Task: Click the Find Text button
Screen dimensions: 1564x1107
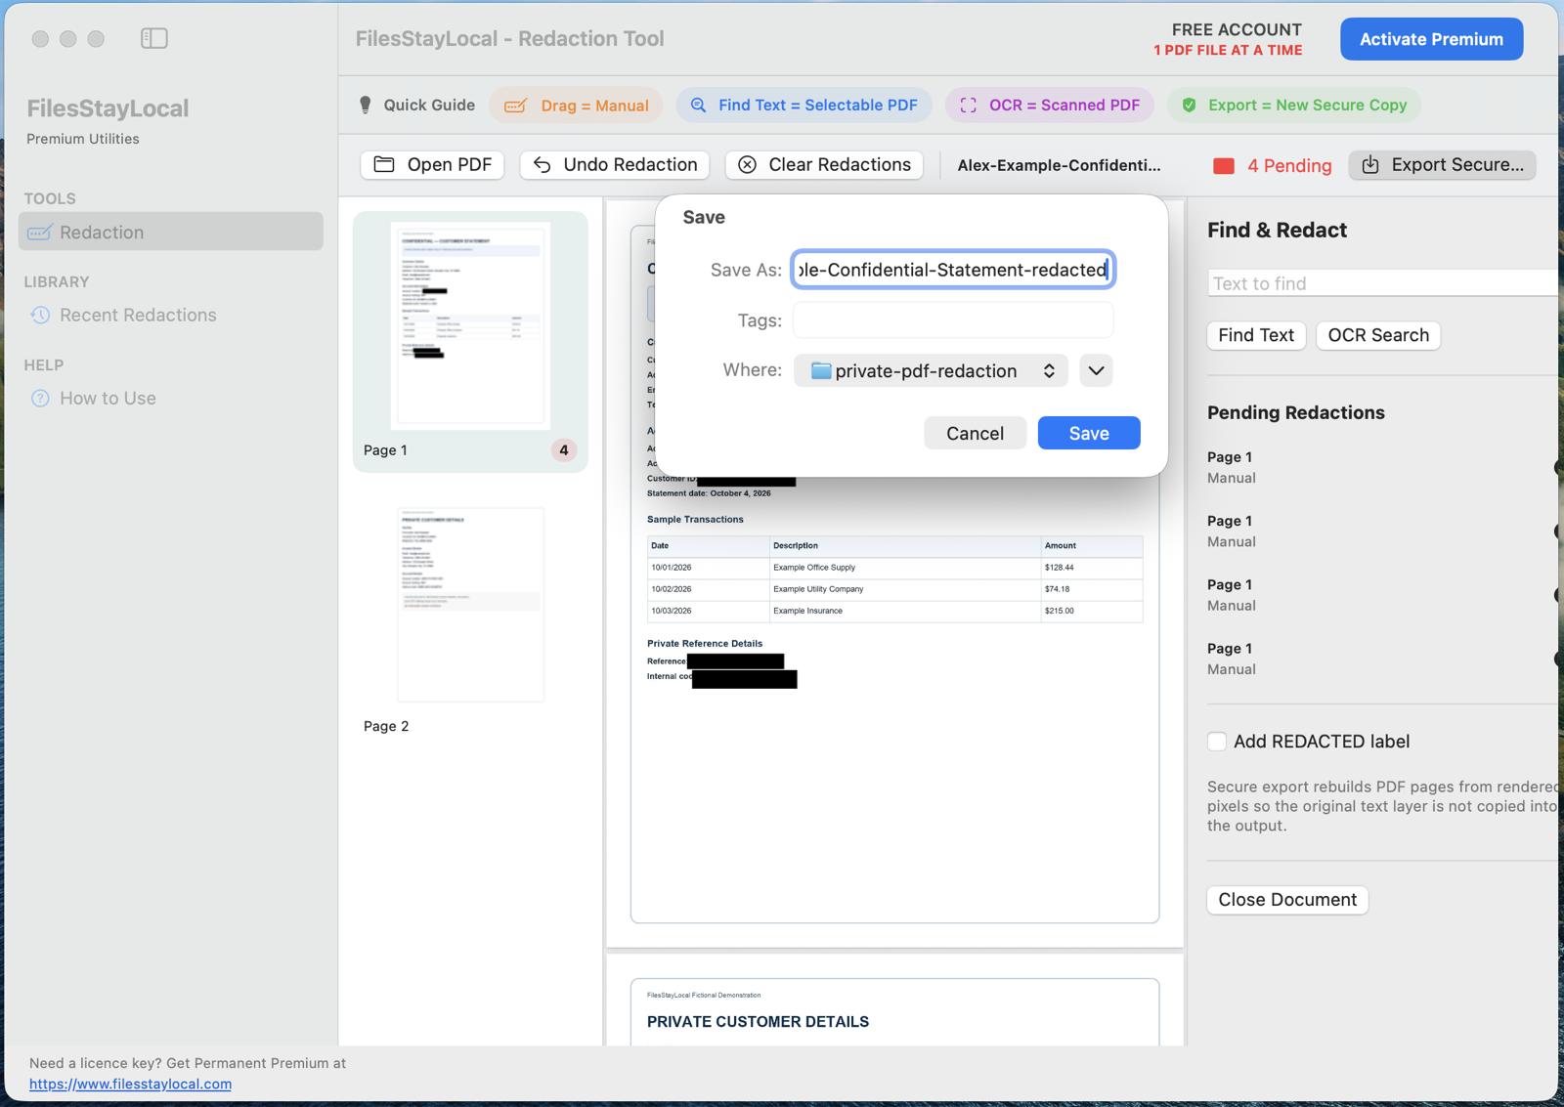Action: [1256, 335]
